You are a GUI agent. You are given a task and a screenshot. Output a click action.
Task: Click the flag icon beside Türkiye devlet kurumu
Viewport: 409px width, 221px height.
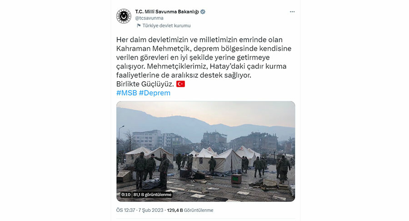tap(139, 25)
